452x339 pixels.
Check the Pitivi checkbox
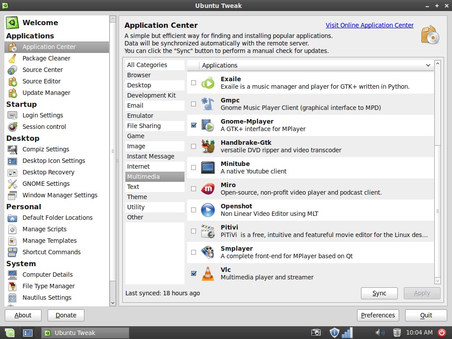tap(194, 231)
